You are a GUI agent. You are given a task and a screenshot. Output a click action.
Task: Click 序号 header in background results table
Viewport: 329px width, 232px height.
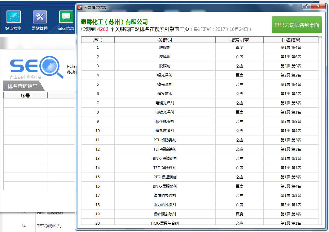click(x=25, y=96)
